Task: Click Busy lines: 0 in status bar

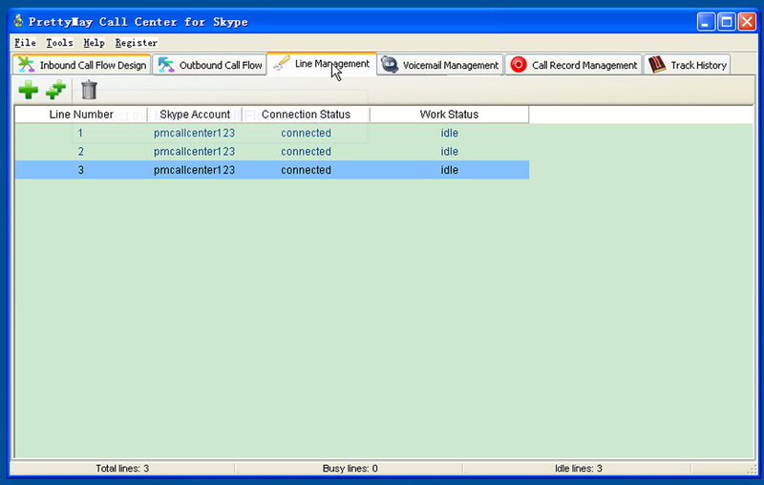Action: (x=350, y=469)
